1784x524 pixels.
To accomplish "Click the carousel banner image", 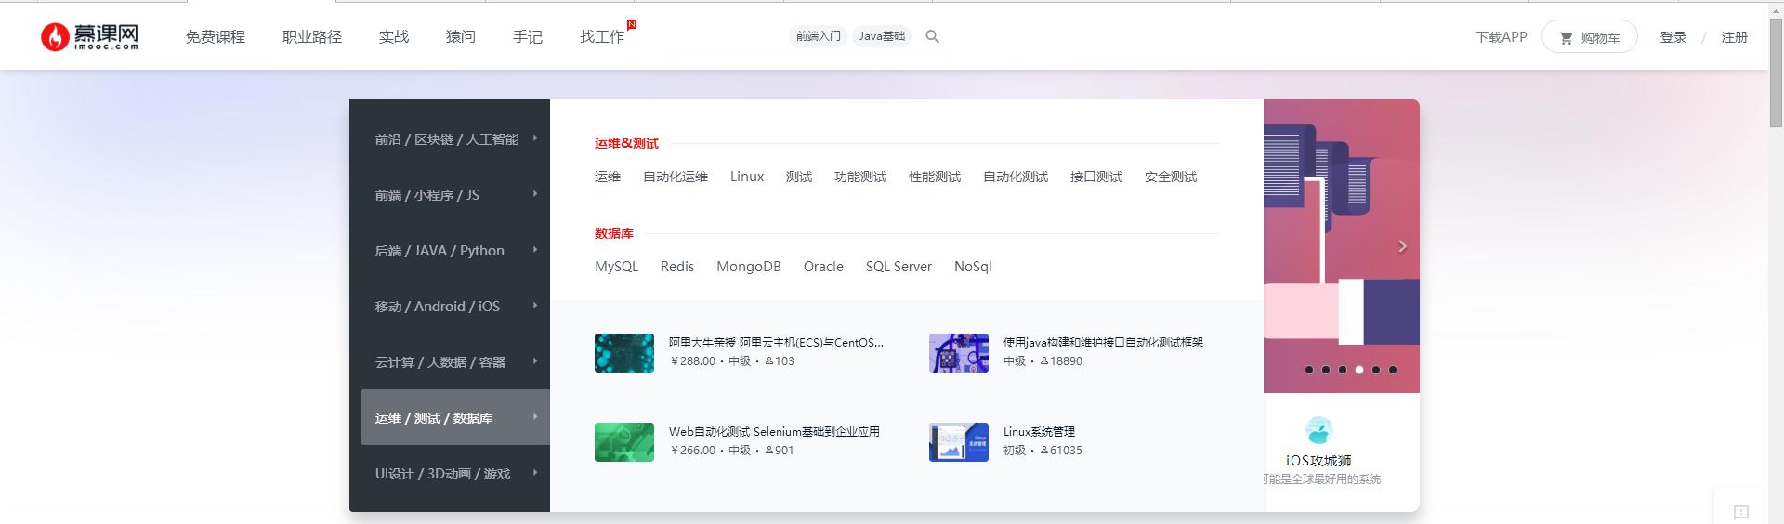I will pos(1342,246).
